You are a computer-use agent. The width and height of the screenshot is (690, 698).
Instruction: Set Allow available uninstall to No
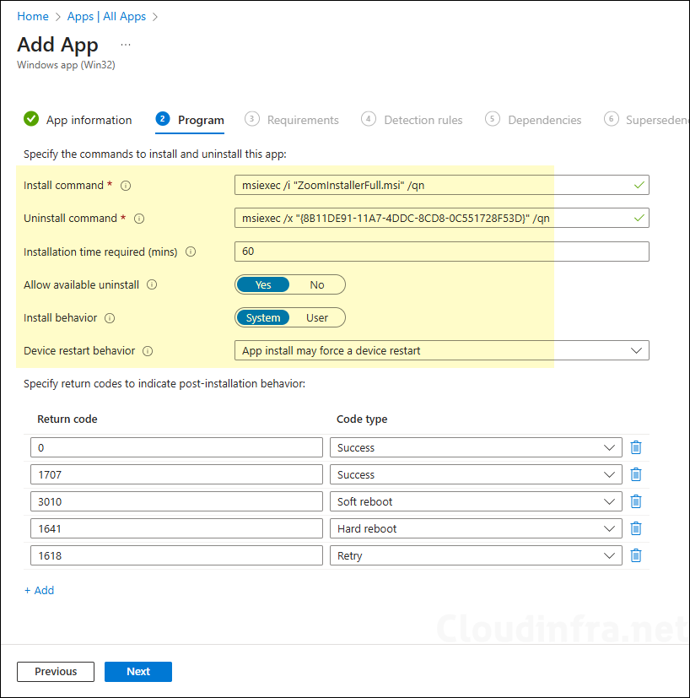317,285
